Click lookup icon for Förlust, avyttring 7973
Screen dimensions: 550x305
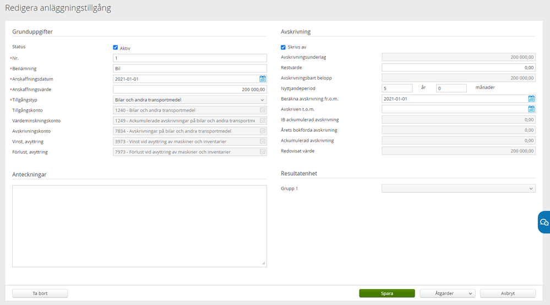[263, 152]
